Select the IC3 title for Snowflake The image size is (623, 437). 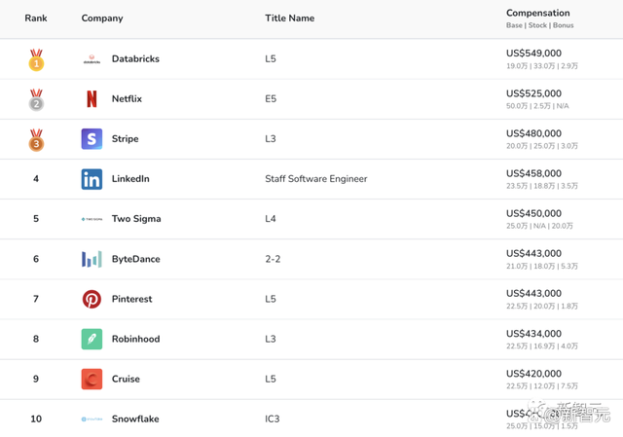(x=273, y=419)
